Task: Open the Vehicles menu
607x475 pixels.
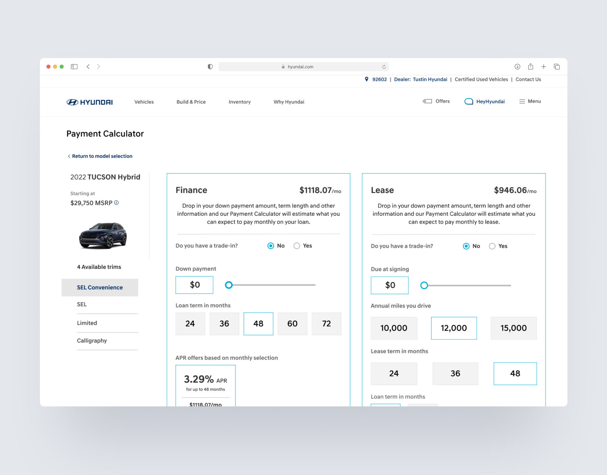Action: coord(144,102)
